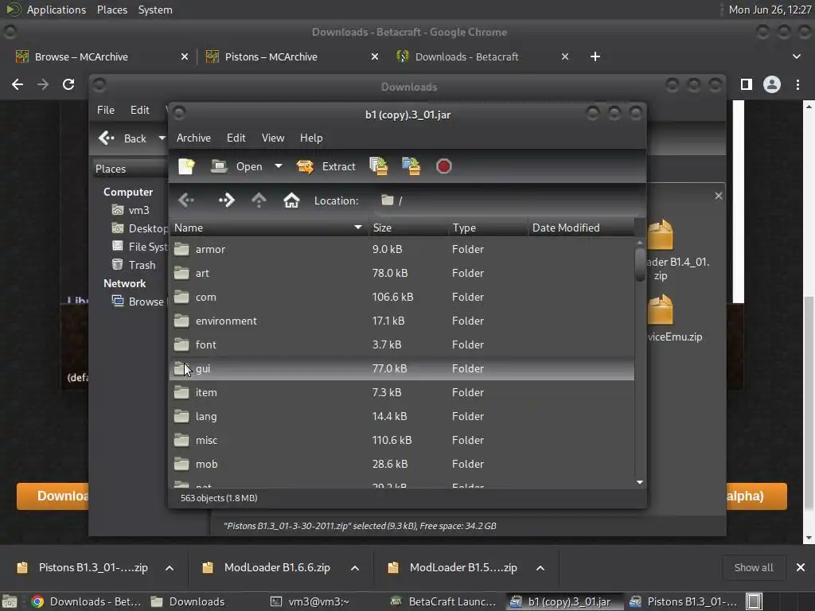
Task: Click the Location path field
Action: (x=507, y=200)
